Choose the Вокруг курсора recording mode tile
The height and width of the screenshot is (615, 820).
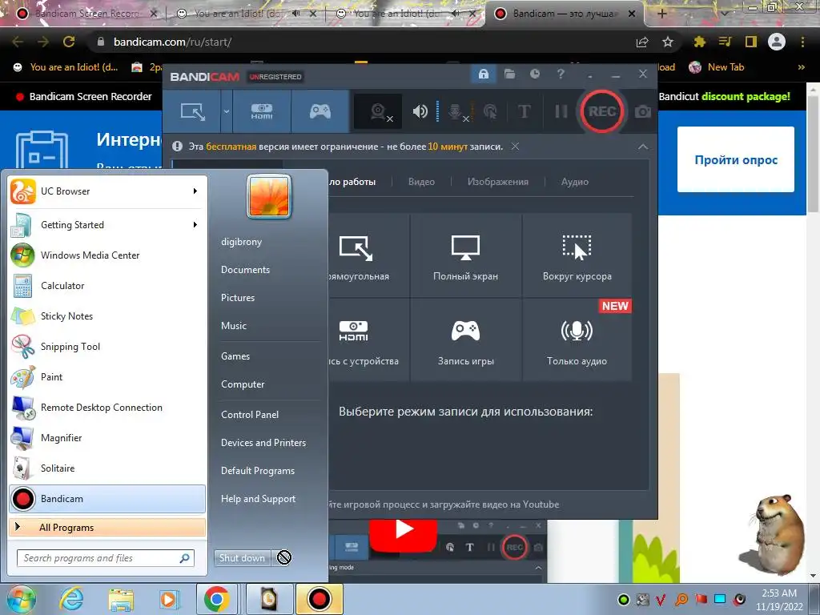point(577,255)
